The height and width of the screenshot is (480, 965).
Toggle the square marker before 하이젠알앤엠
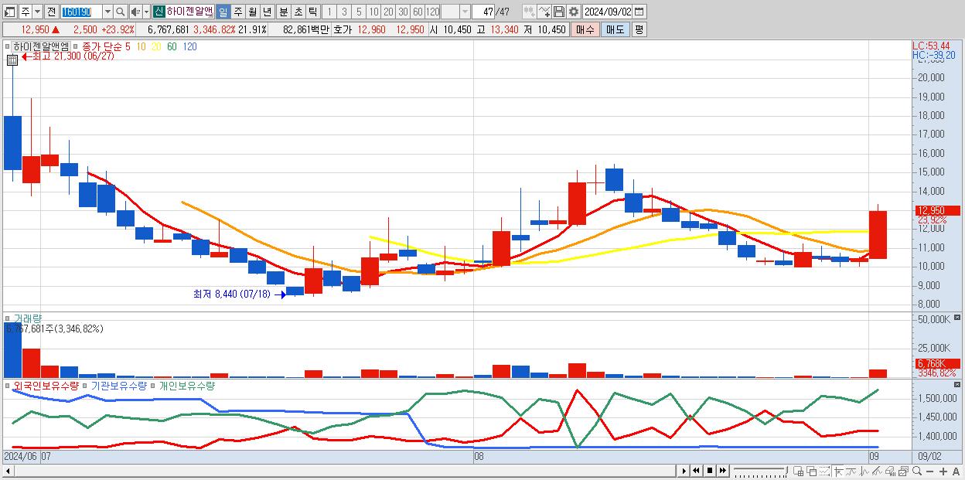7,47
